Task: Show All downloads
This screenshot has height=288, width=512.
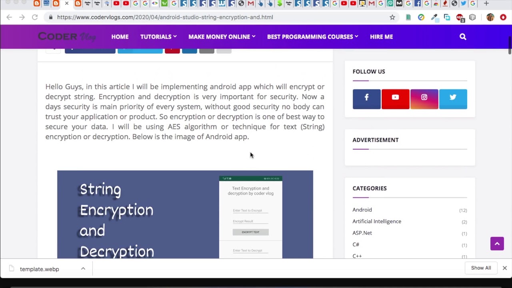Action: pos(481,268)
